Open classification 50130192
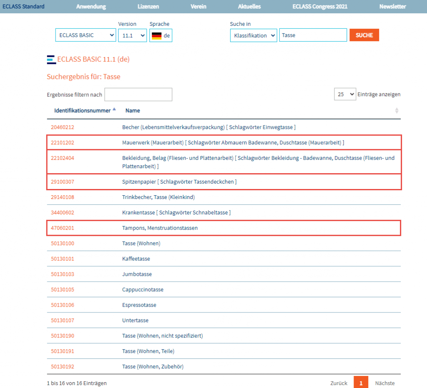 tap(63, 366)
